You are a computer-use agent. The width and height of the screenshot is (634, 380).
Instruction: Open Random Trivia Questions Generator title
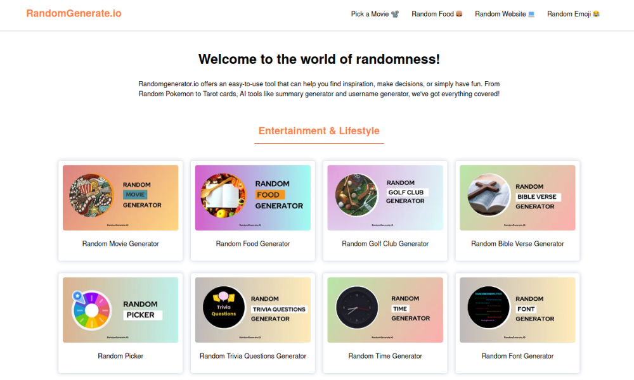tap(253, 357)
